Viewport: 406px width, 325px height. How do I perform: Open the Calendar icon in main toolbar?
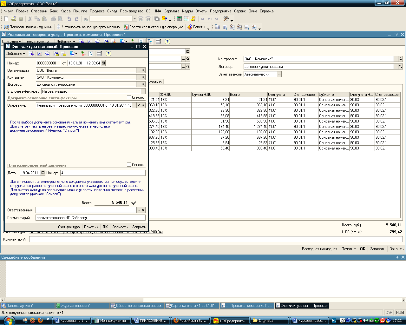[187, 19]
